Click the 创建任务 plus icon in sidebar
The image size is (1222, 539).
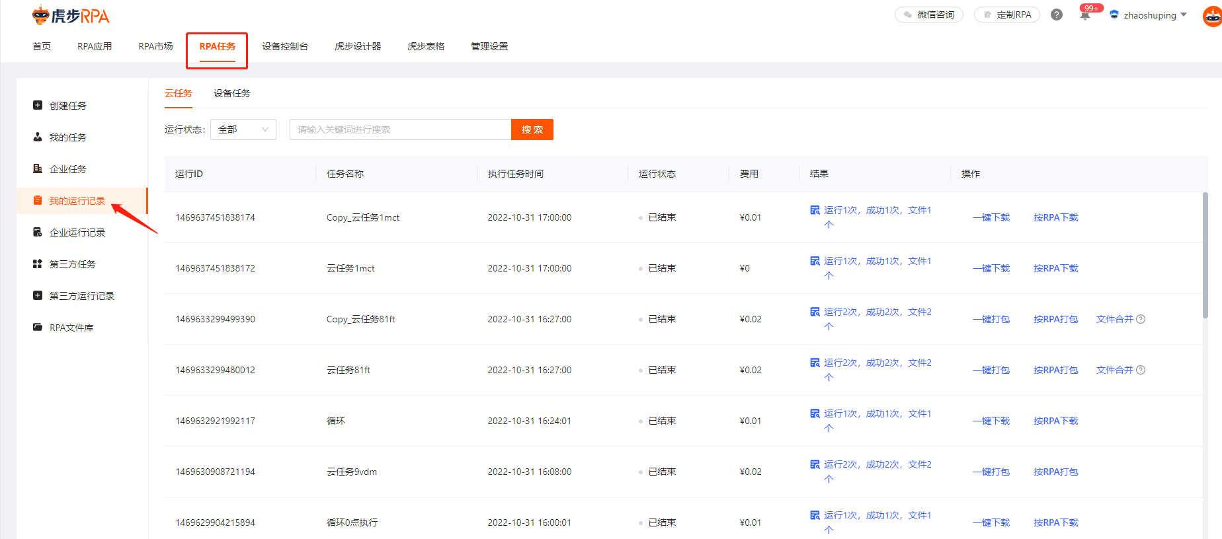[38, 105]
